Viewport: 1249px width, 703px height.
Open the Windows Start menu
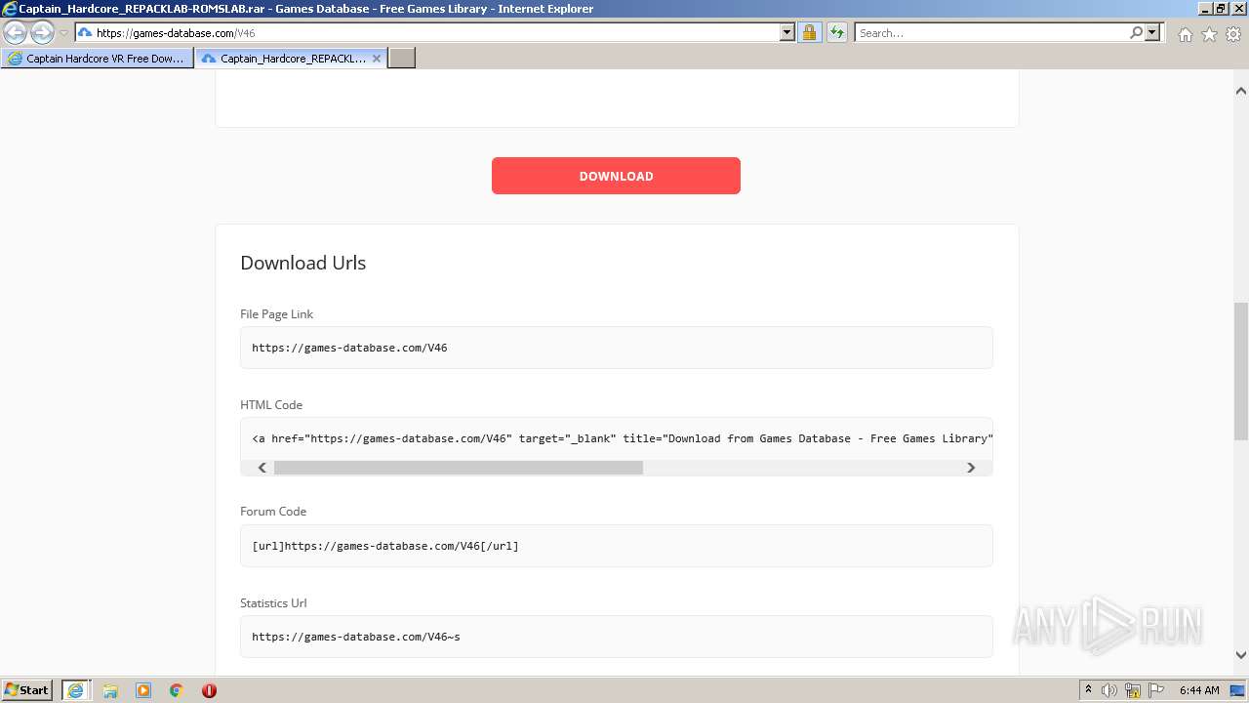(27, 690)
